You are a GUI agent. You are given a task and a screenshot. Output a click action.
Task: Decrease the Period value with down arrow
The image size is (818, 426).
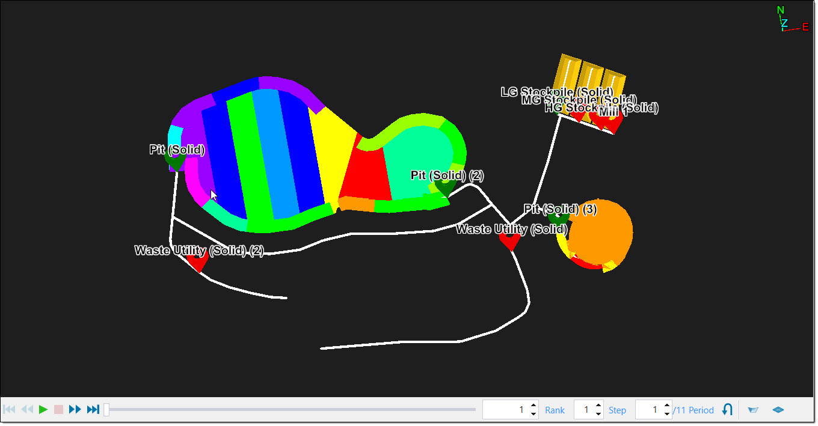(667, 414)
